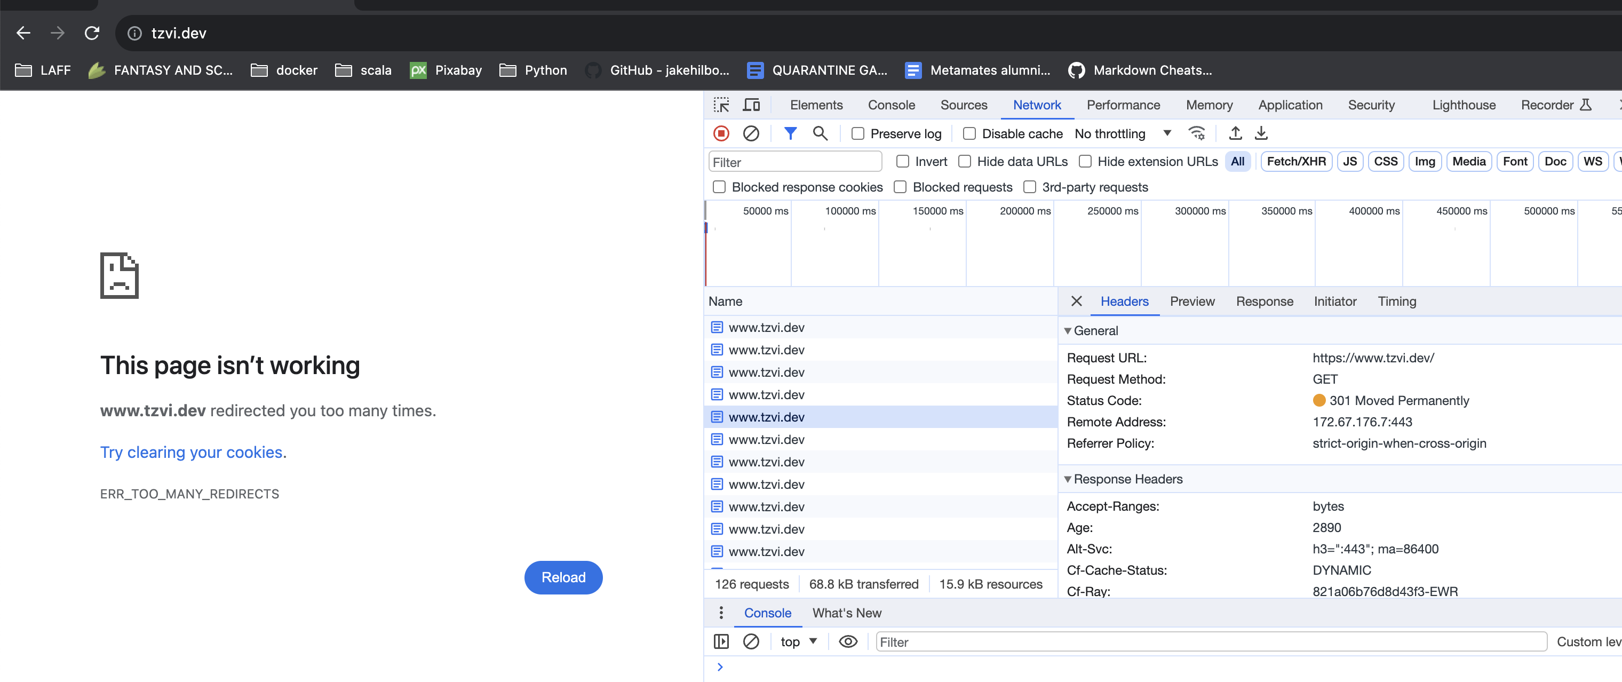
Task: Import HAR file upload icon
Action: 1235,133
